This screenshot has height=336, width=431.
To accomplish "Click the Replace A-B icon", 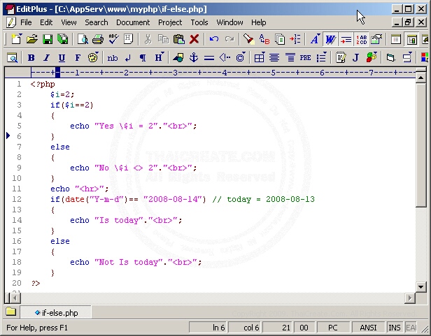I will pyautogui.click(x=264, y=39).
